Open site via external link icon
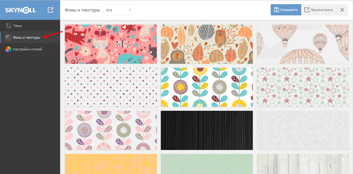 point(50,10)
